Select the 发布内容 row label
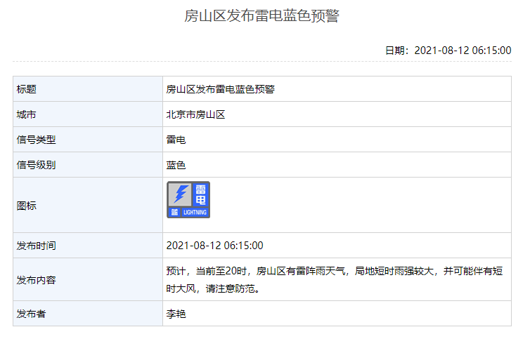The image size is (530, 353). pyautogui.click(x=36, y=280)
